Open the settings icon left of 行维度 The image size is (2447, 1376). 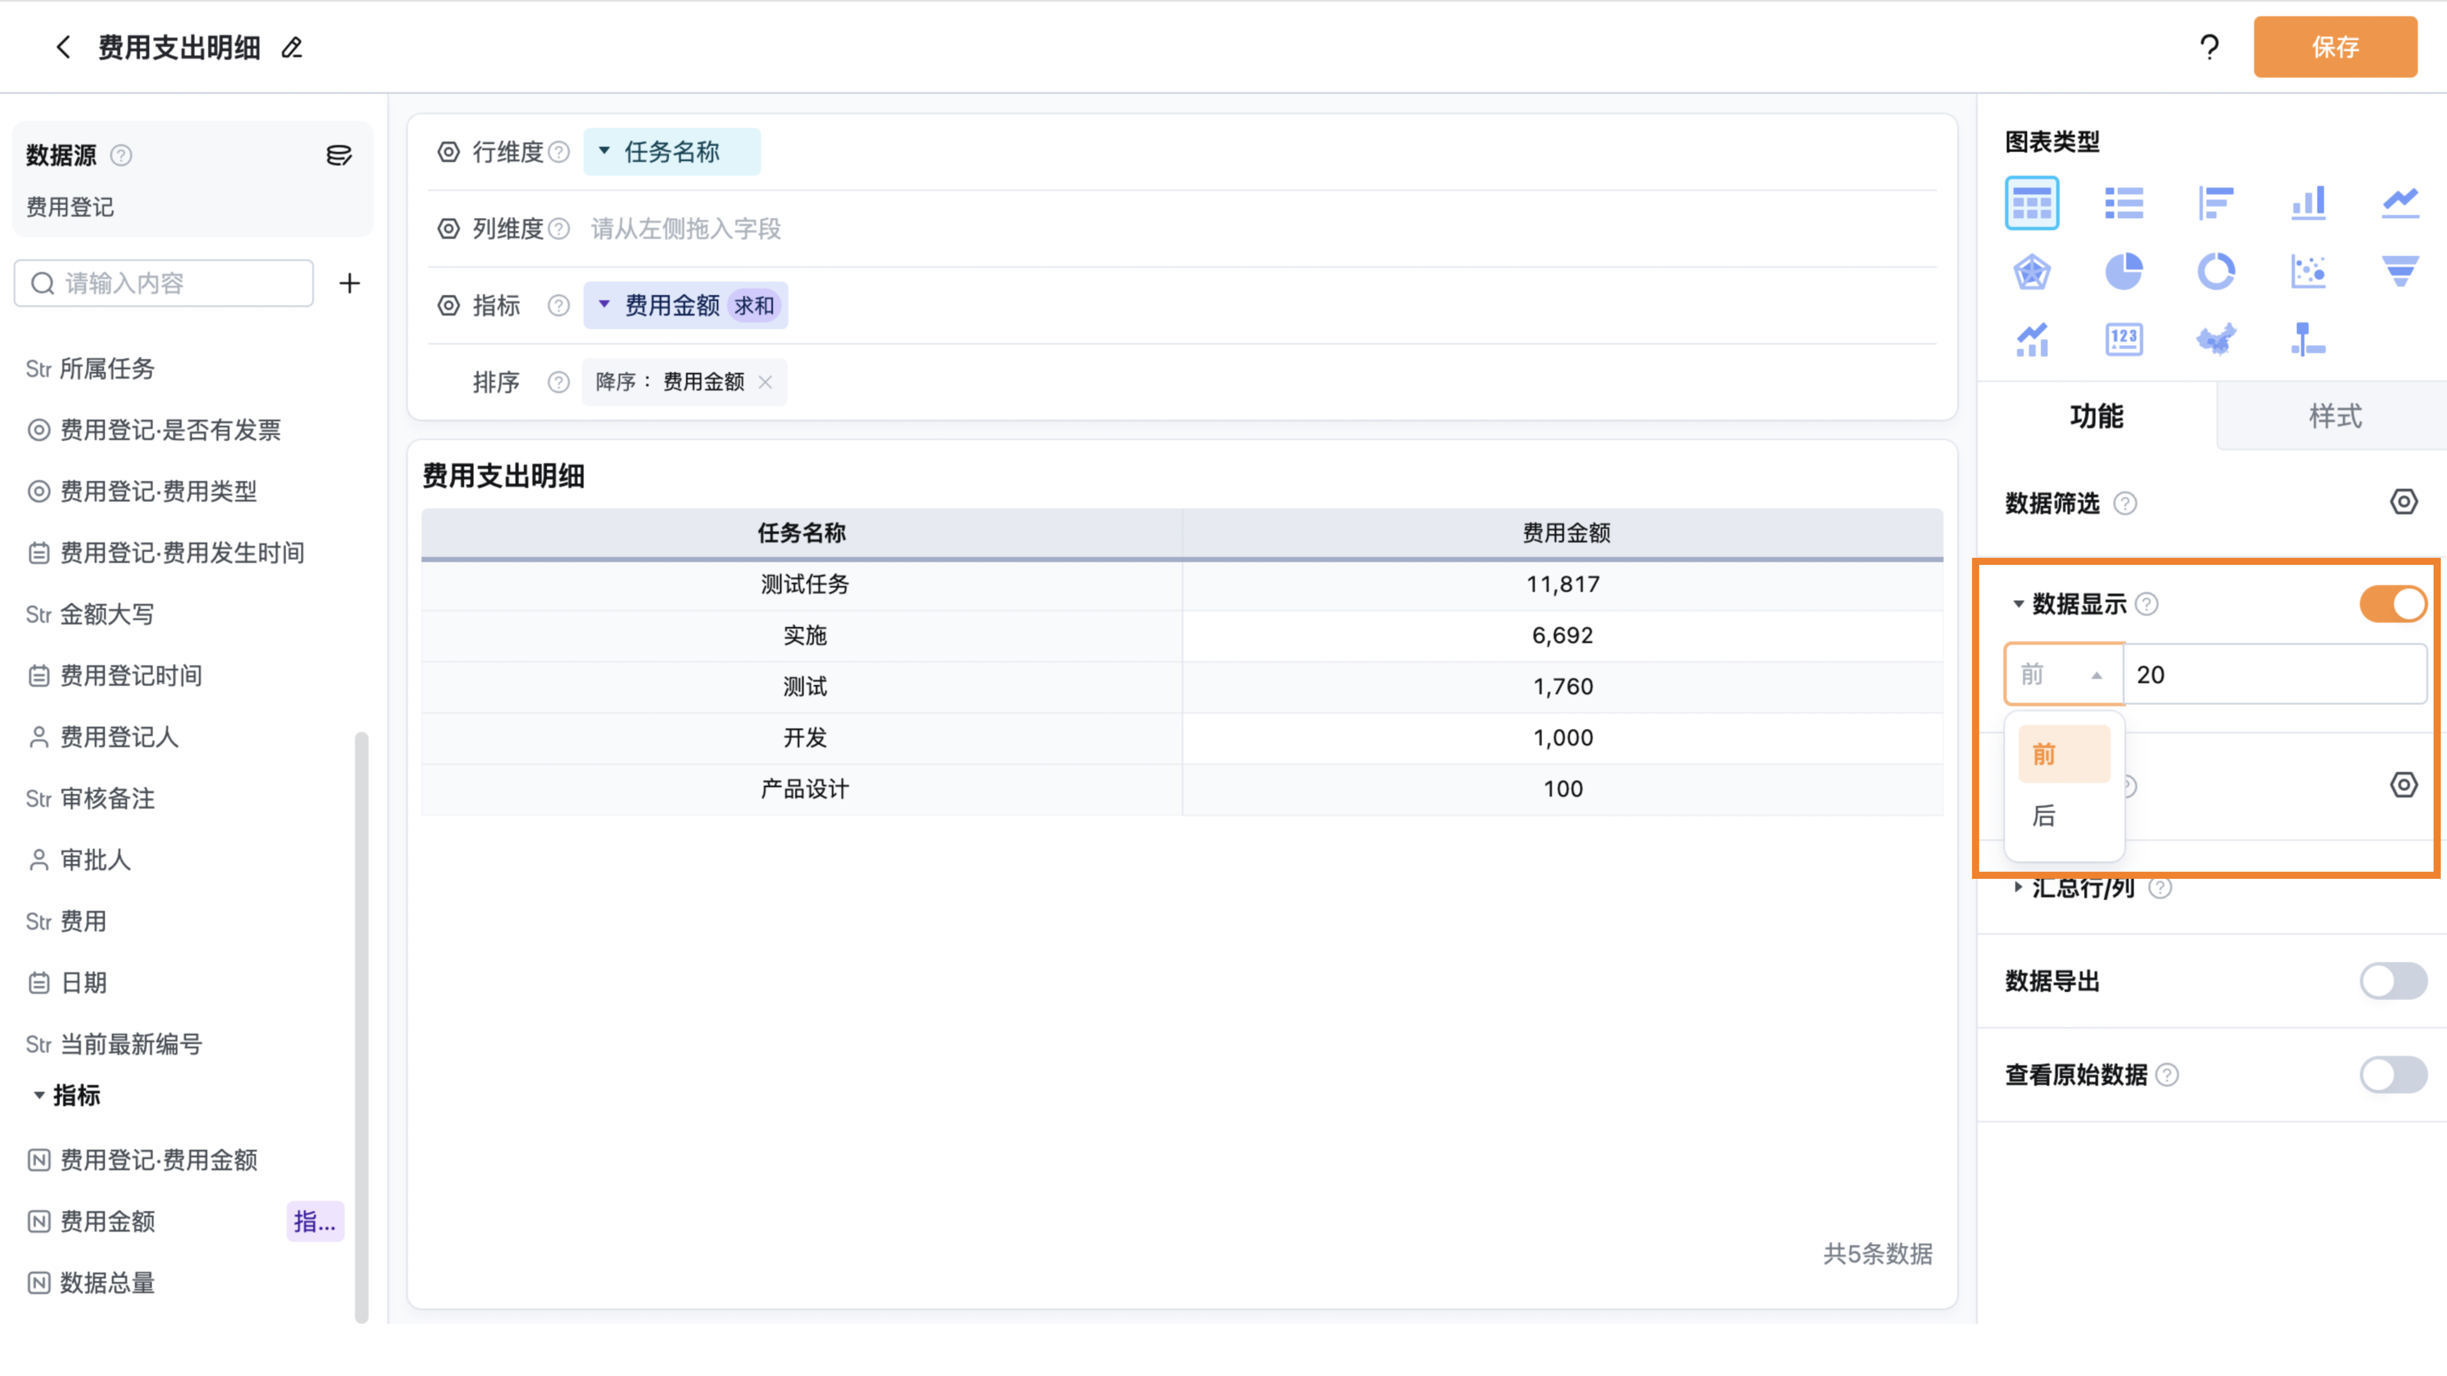click(x=448, y=152)
